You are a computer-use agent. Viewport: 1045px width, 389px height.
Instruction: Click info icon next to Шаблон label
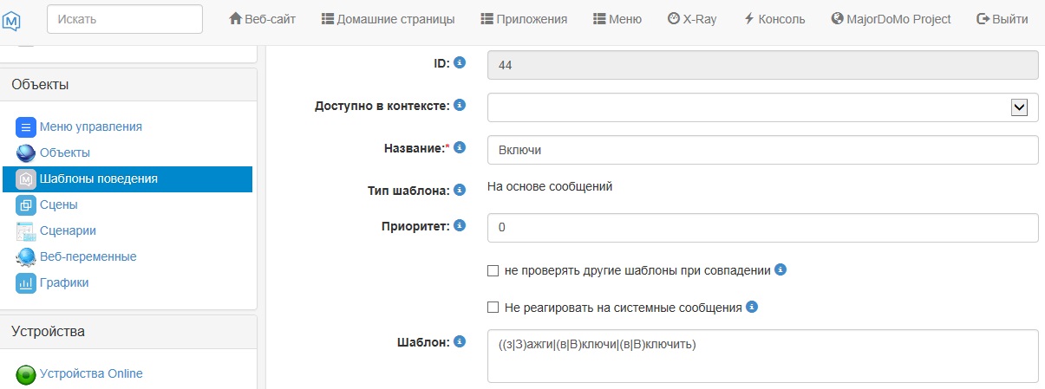pos(460,341)
